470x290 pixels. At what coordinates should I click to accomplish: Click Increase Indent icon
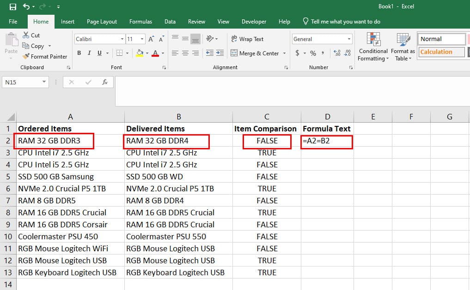(x=220, y=53)
